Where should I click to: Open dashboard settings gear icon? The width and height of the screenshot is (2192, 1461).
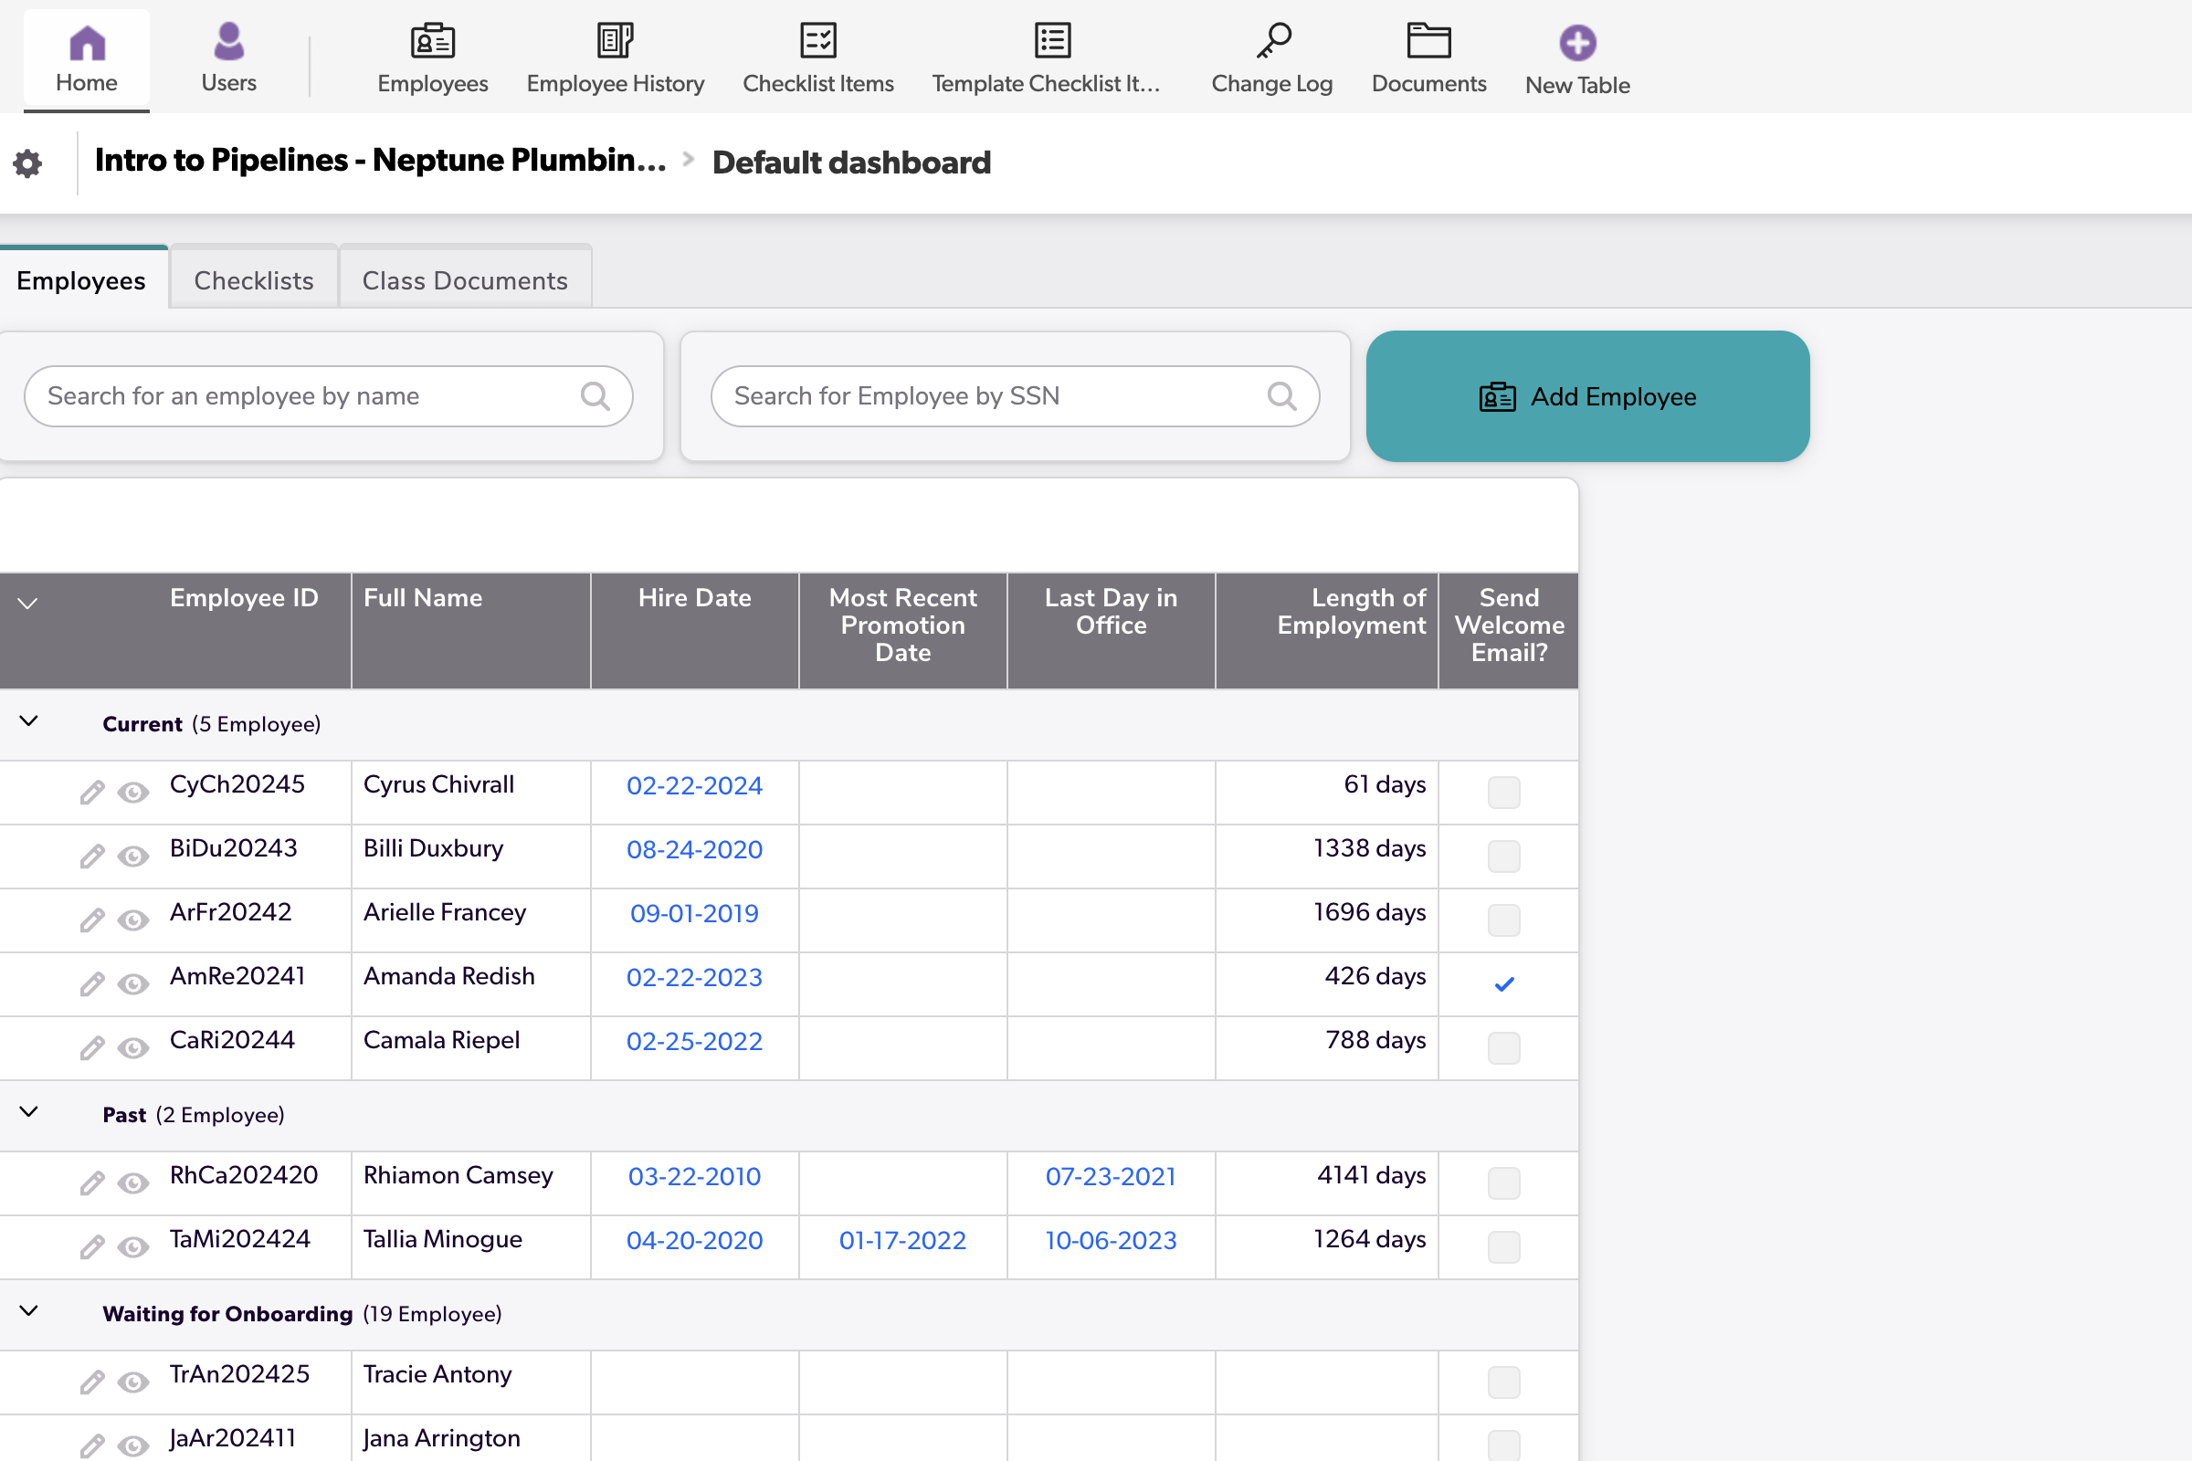pos(28,163)
